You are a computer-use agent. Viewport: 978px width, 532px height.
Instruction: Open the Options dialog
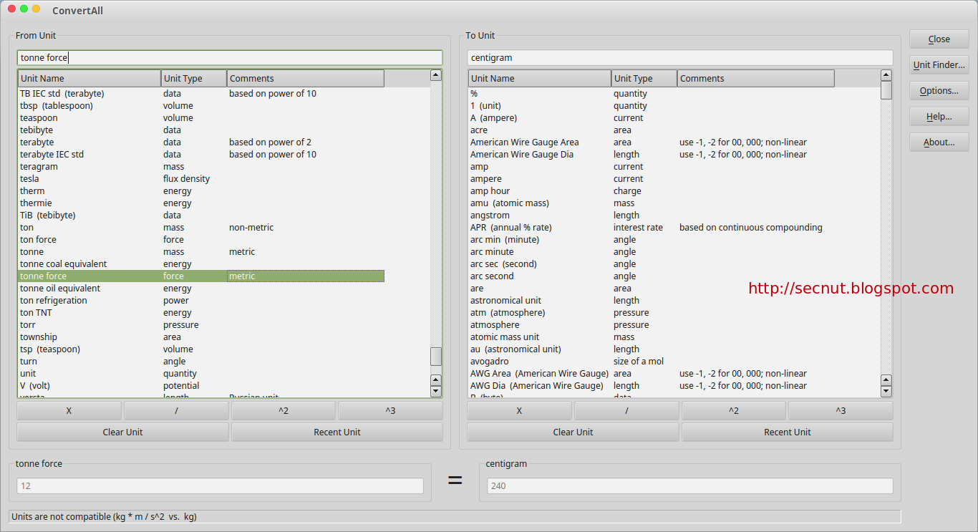click(939, 90)
